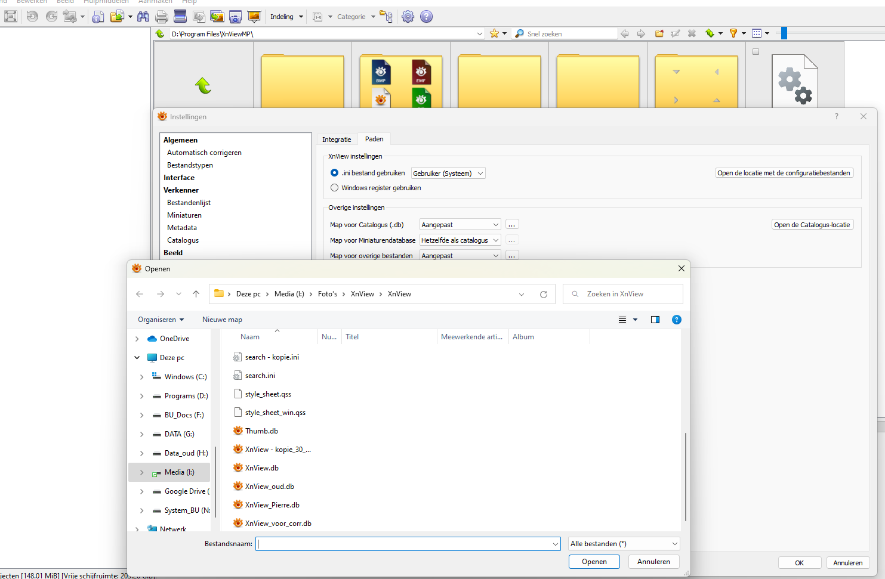
Task: Select 'Windows register gebruiken' radio option
Action: [334, 188]
